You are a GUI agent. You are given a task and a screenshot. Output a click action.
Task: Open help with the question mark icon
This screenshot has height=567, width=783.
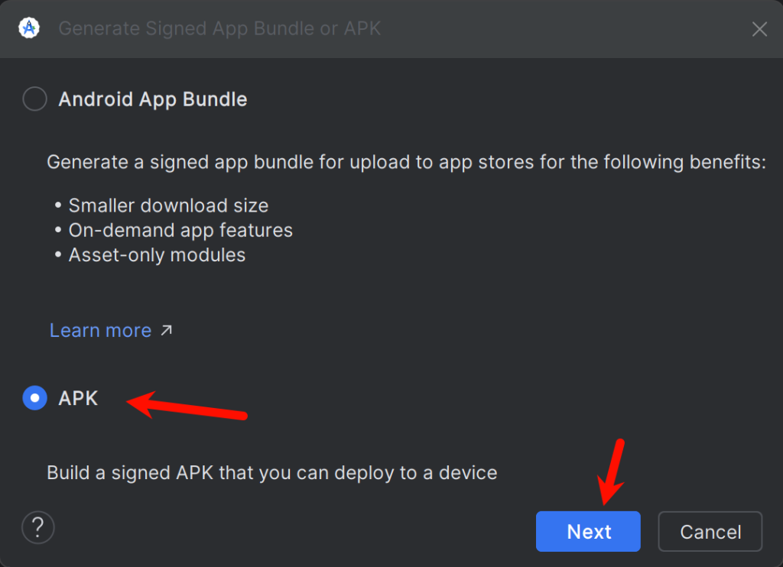[x=38, y=526]
